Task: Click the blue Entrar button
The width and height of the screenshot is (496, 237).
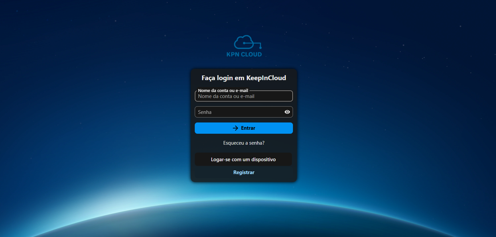Action: (x=244, y=128)
